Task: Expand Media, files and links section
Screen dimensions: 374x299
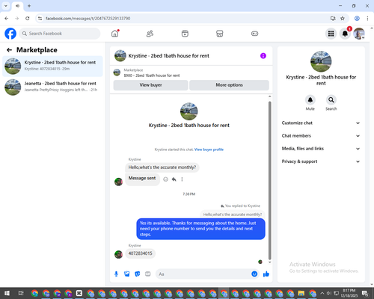Action: (x=321, y=149)
